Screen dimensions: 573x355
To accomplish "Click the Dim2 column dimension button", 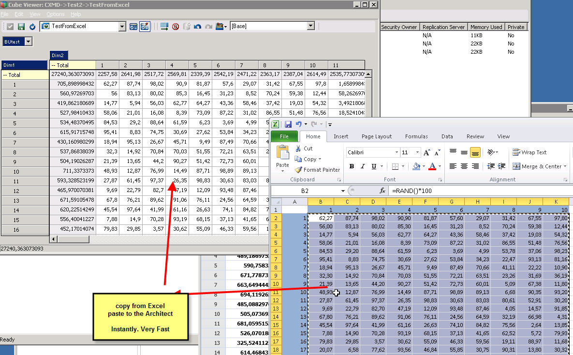I will coord(59,55).
